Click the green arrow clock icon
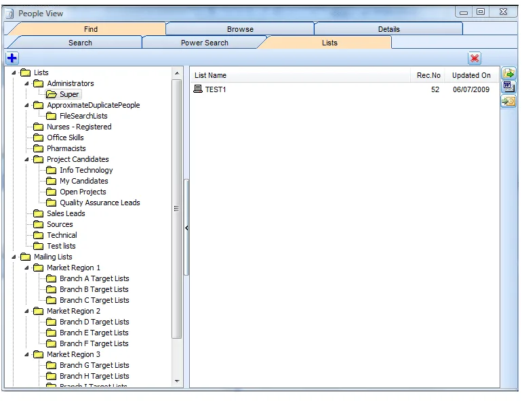Image resolution: width=522 pixels, height=401 pixels. tap(508, 101)
